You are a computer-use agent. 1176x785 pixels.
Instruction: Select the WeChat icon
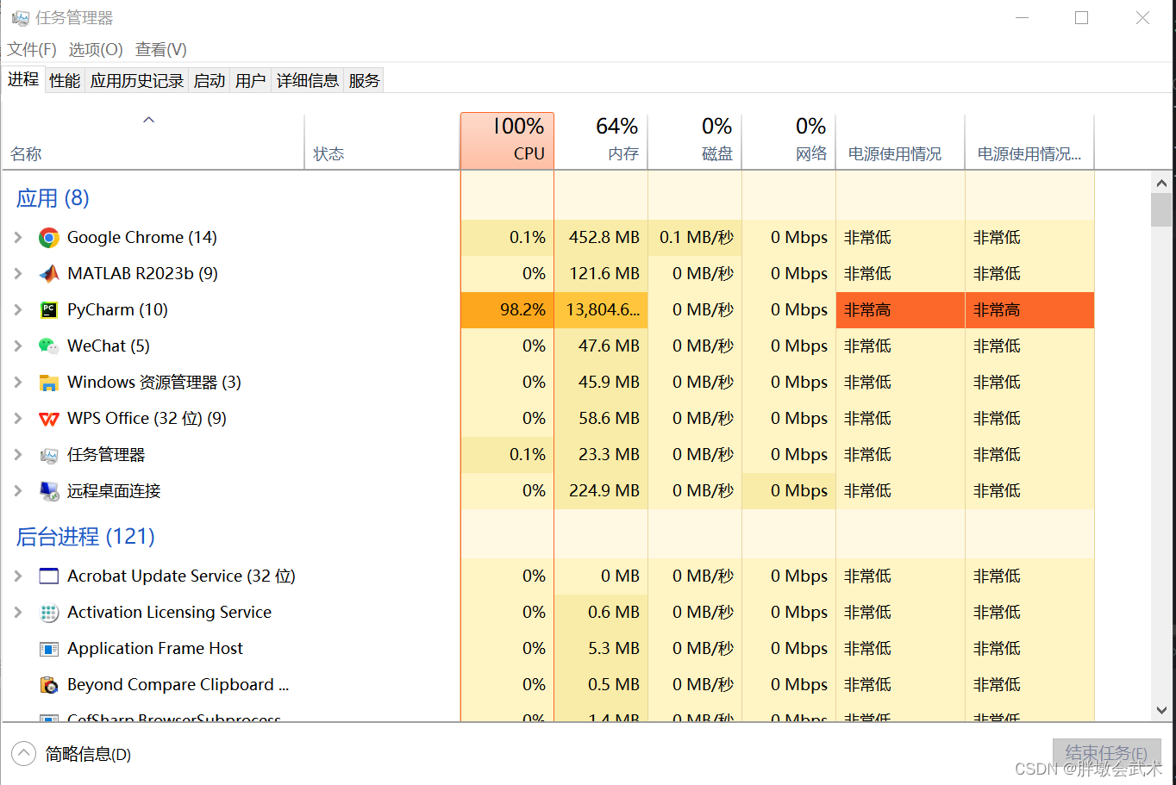(x=49, y=346)
